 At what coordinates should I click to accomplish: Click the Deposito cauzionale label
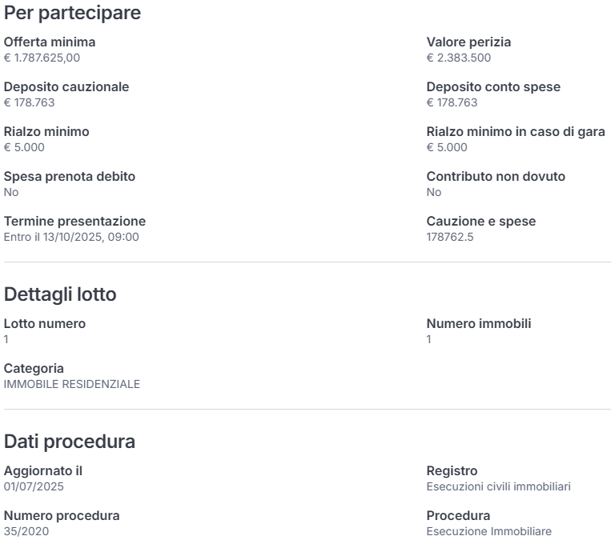(66, 87)
